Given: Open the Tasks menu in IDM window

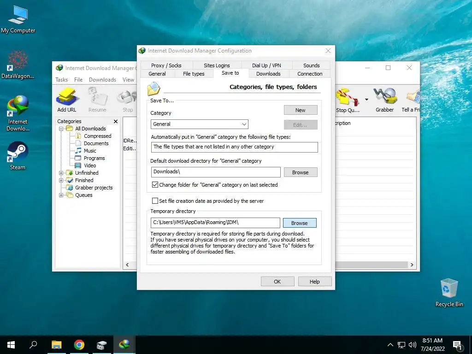Looking at the screenshot, I should point(61,79).
